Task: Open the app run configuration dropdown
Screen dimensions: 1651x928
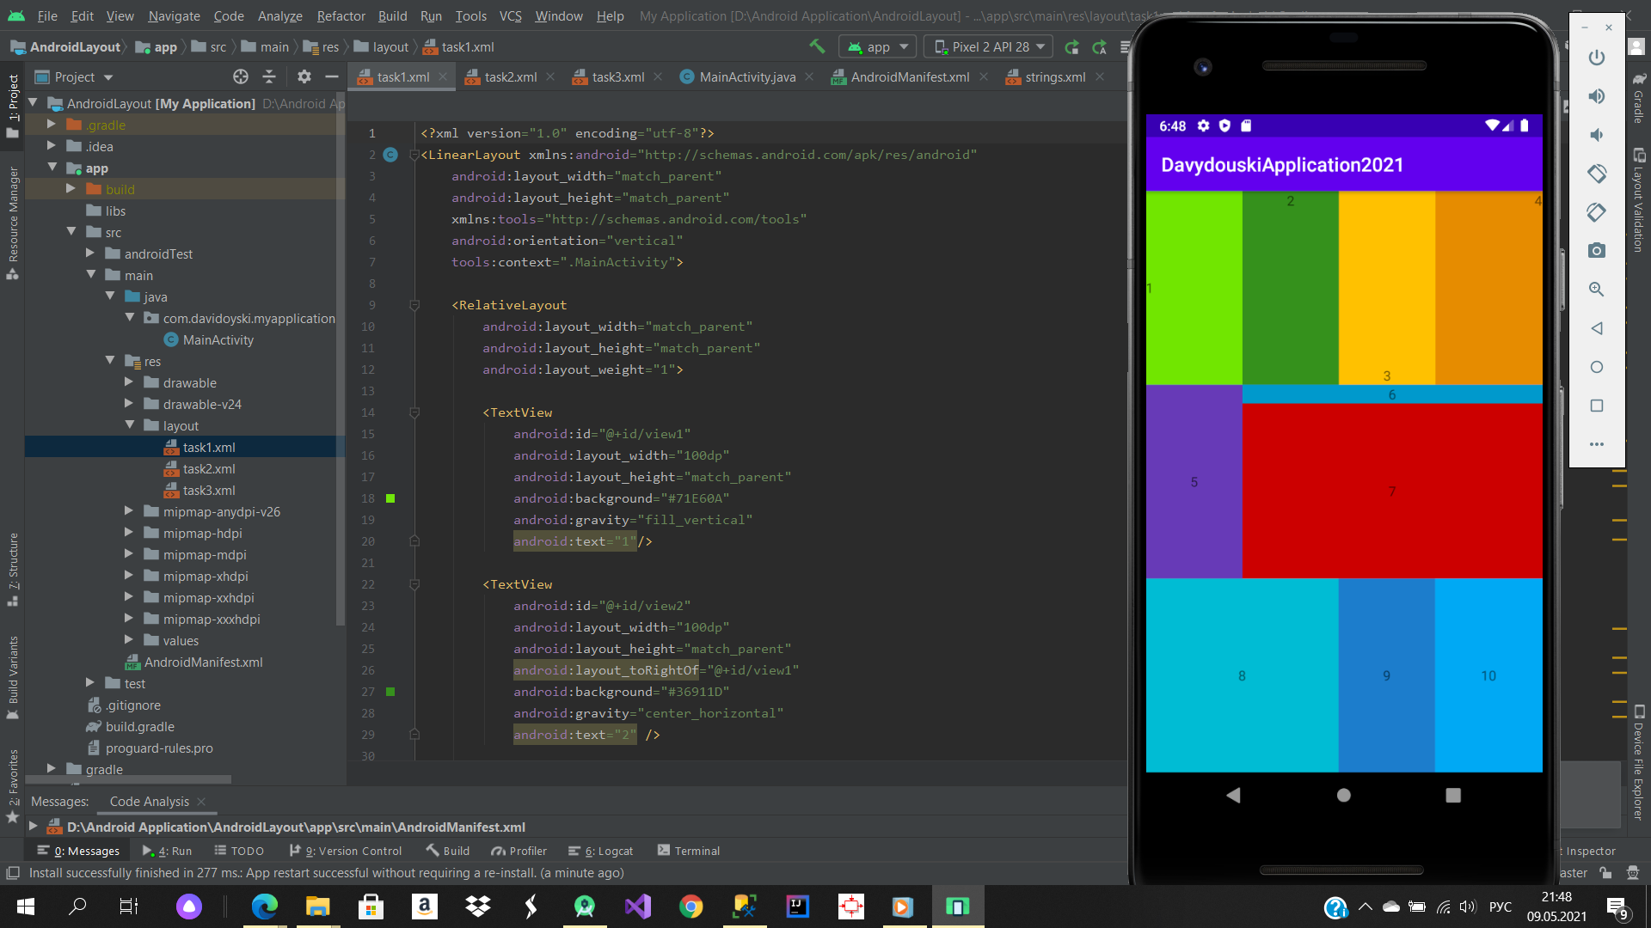Action: coord(878,47)
